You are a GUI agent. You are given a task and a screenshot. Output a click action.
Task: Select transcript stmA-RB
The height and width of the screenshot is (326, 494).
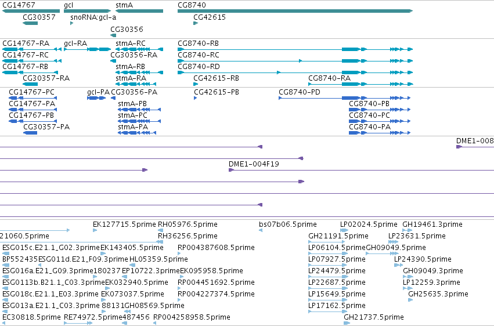(x=130, y=66)
